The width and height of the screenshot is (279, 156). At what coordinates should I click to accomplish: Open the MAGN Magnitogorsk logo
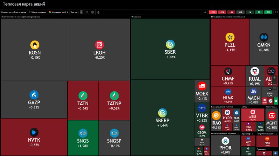coord(254,92)
